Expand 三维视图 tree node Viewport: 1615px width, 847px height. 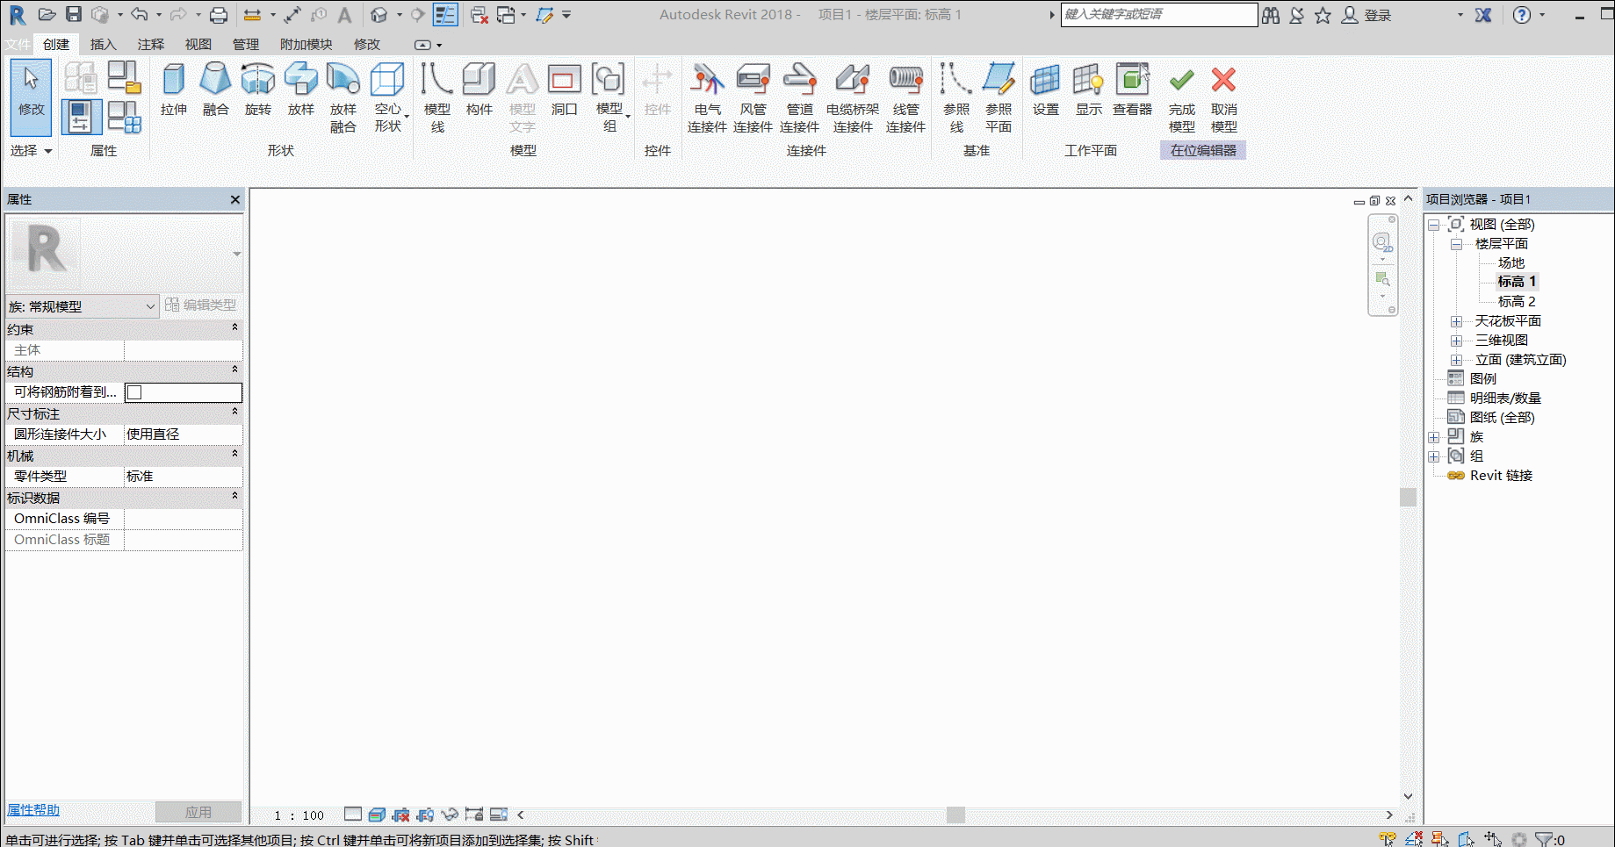point(1456,341)
